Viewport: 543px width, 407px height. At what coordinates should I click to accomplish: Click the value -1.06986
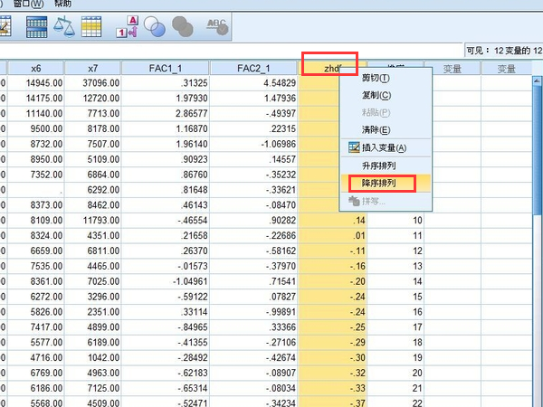point(253,144)
